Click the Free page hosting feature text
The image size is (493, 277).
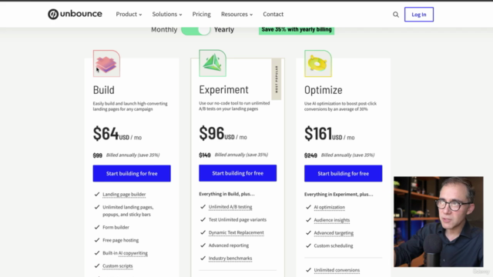120,240
